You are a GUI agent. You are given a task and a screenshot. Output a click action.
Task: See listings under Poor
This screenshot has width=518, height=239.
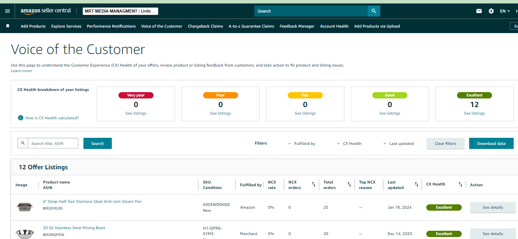[x=220, y=113]
